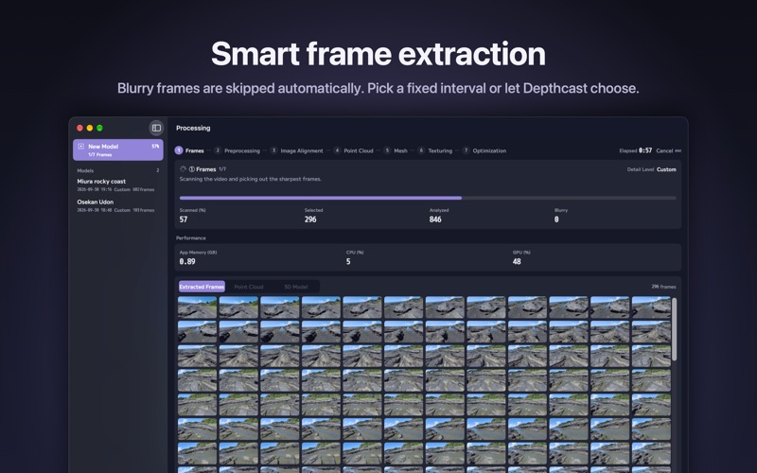Image resolution: width=757 pixels, height=473 pixels.
Task: Click the Blurry value 0
Action: tap(556, 219)
